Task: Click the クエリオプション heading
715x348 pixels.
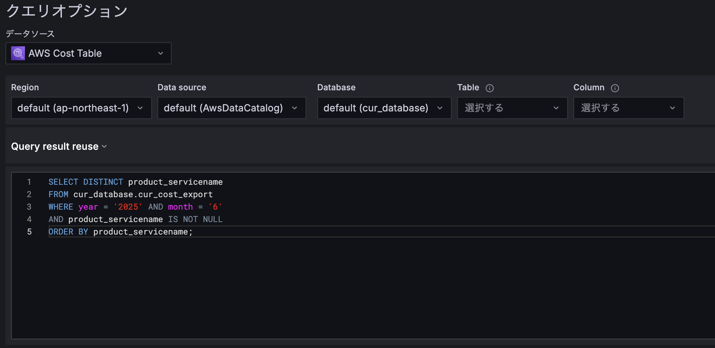Action: point(67,11)
